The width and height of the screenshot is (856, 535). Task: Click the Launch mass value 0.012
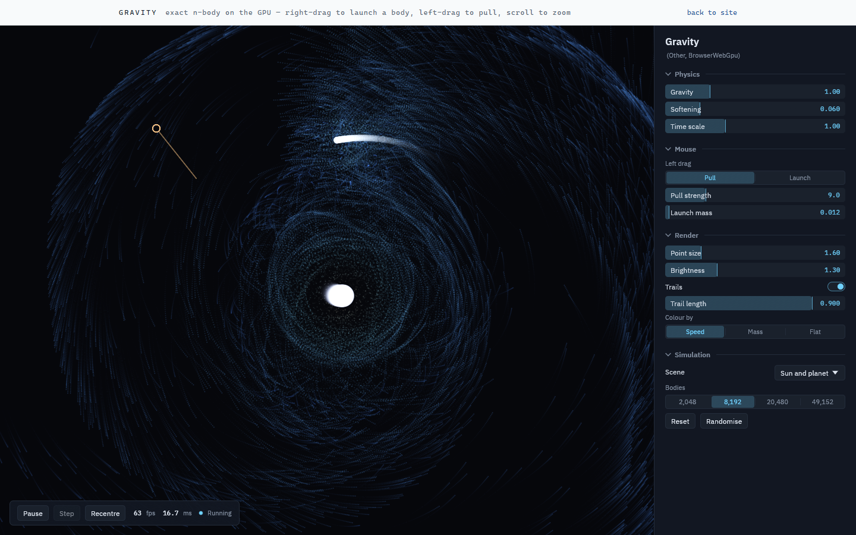click(830, 212)
